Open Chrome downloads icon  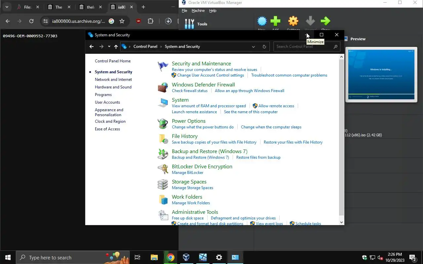point(168,21)
